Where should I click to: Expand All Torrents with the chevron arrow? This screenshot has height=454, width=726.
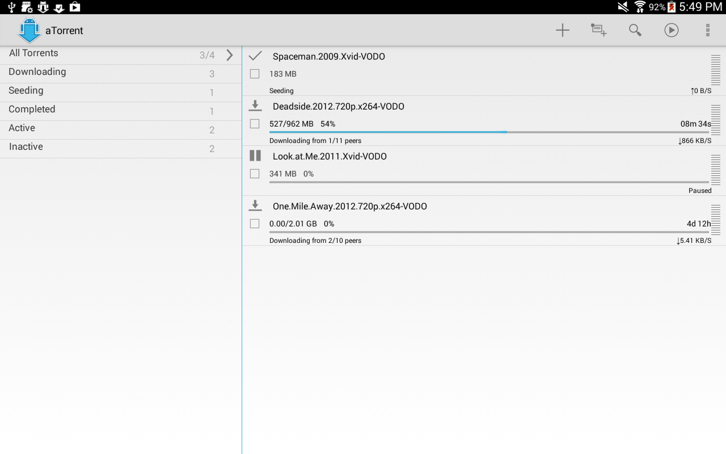(x=229, y=55)
